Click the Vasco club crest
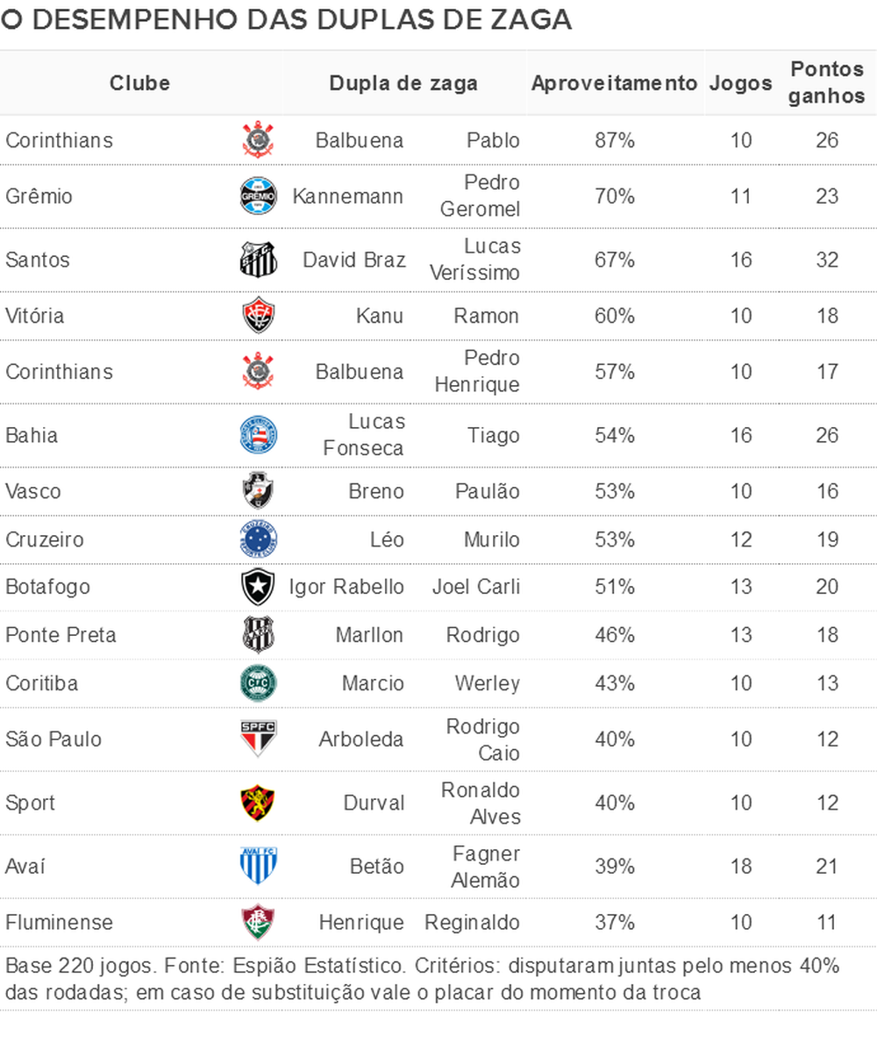The image size is (877, 1049). (x=258, y=491)
